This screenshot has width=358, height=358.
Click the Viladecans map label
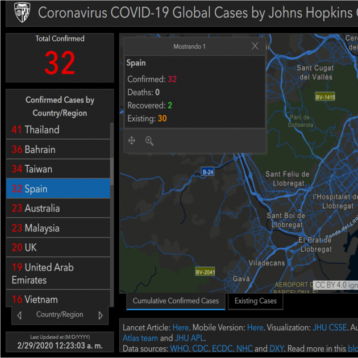267,263
